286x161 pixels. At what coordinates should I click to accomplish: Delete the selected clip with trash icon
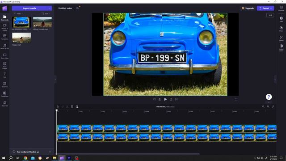[72, 106]
